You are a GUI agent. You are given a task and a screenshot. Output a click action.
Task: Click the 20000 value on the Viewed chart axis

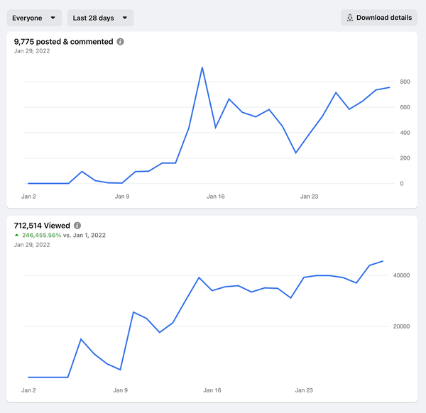click(x=401, y=326)
